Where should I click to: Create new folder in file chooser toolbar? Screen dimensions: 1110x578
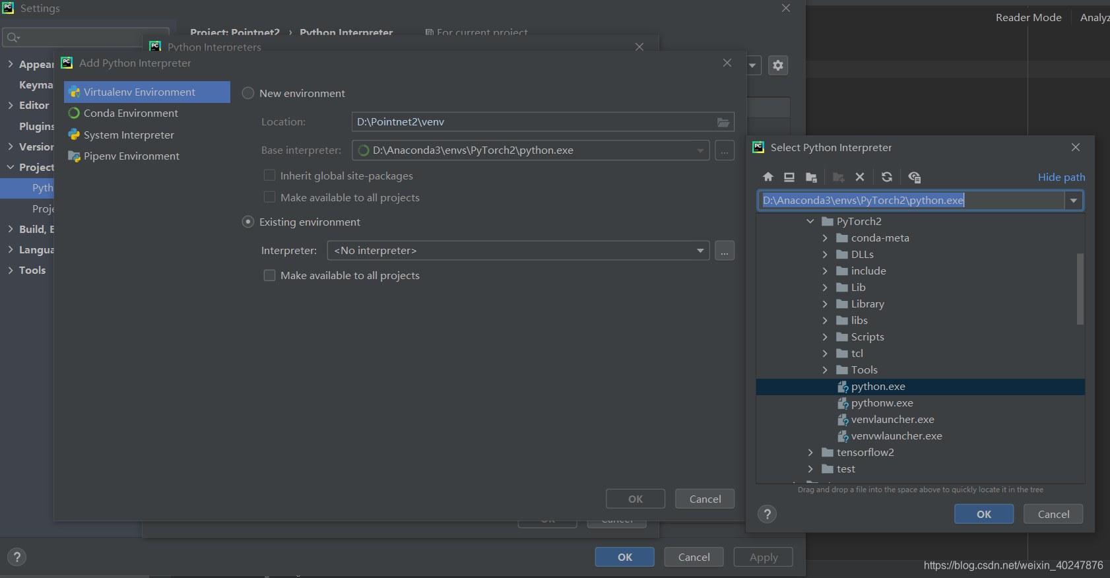839,177
